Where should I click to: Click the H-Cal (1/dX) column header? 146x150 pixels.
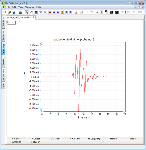94,139
